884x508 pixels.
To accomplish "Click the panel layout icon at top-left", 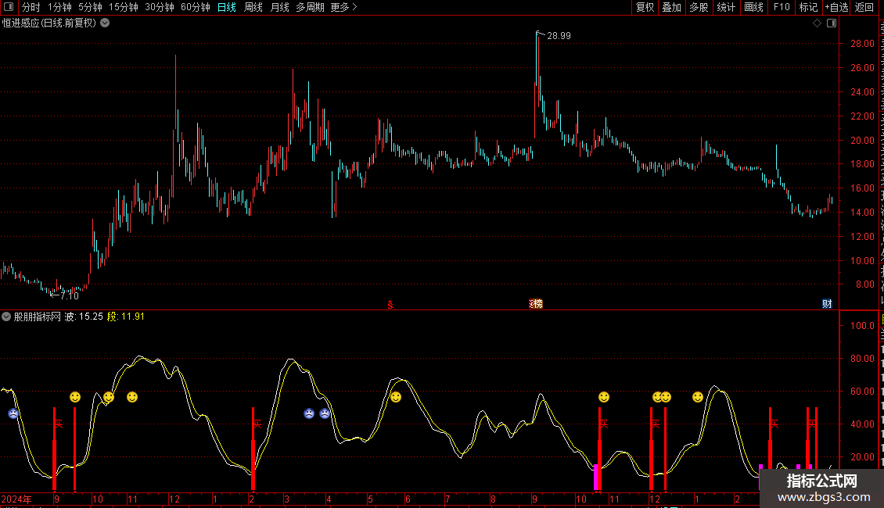I will [x=9, y=7].
